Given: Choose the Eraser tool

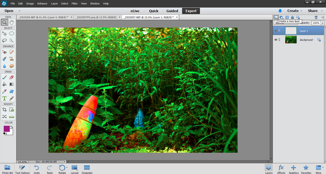Looking at the screenshot, I should tap(12, 77).
